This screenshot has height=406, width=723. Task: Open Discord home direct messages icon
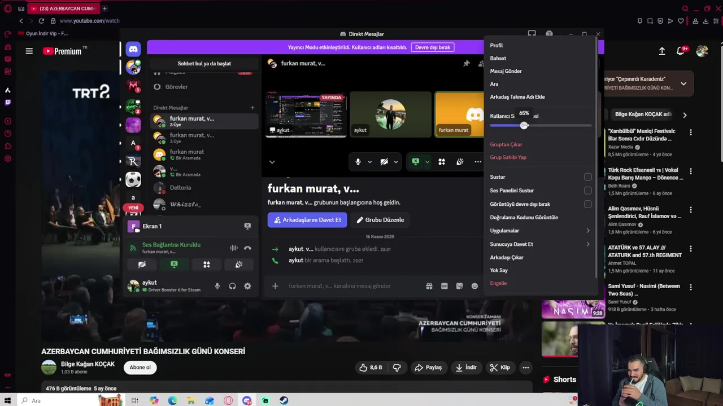(x=133, y=49)
